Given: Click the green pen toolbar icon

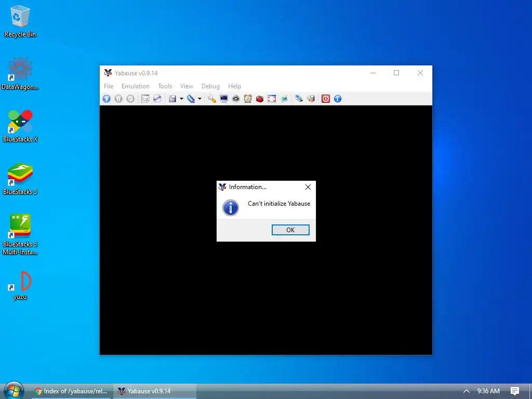Looking at the screenshot, I should coord(299,99).
